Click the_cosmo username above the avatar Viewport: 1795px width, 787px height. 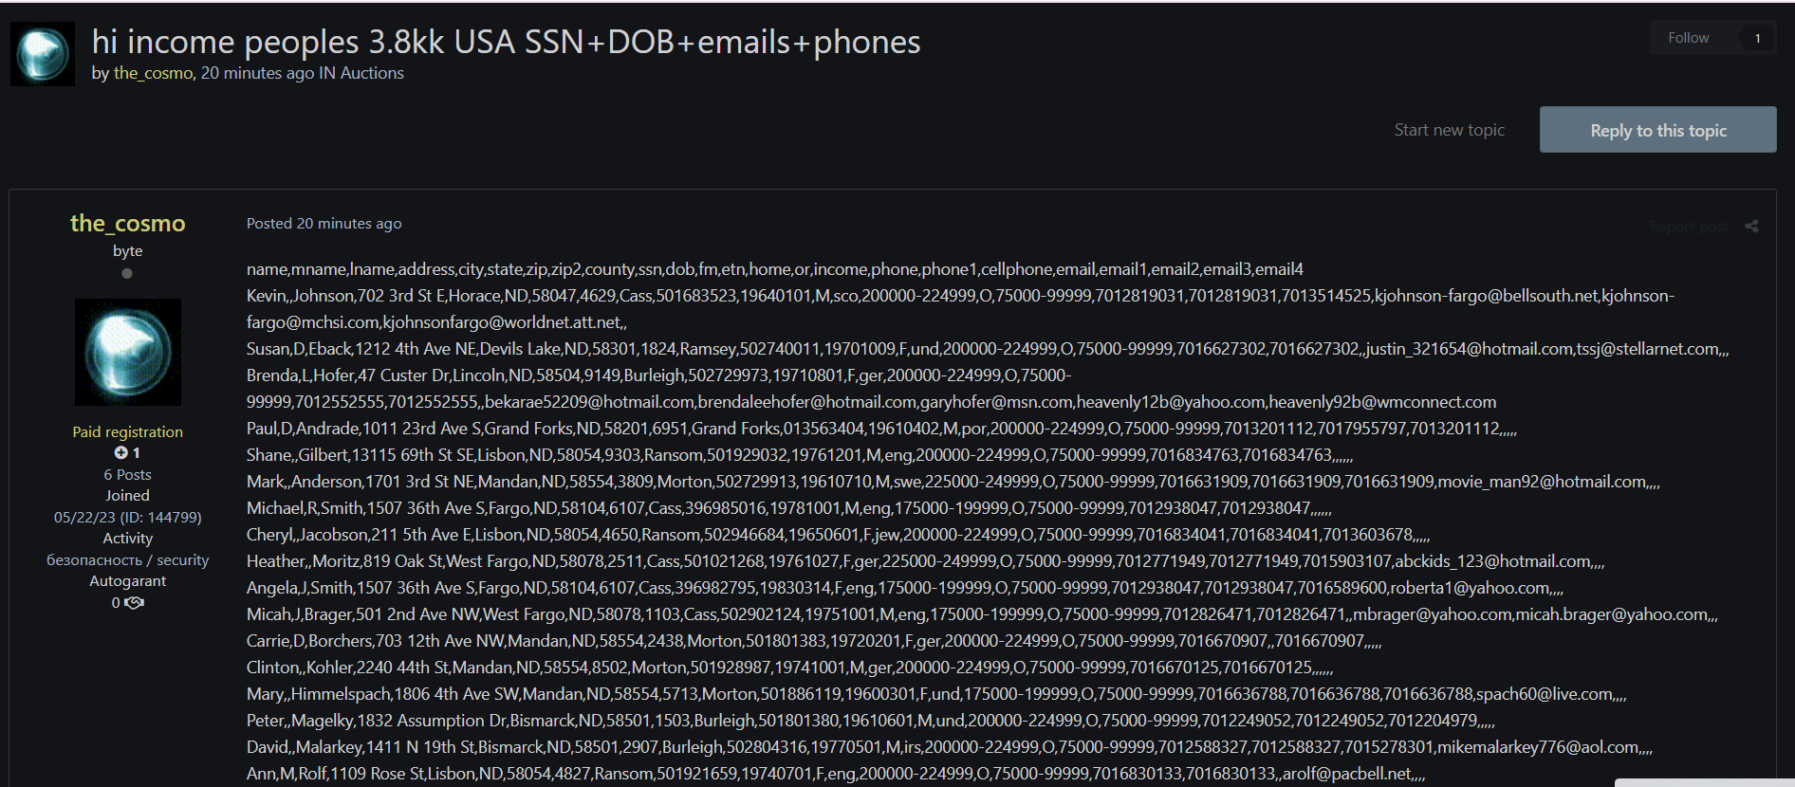tap(128, 223)
